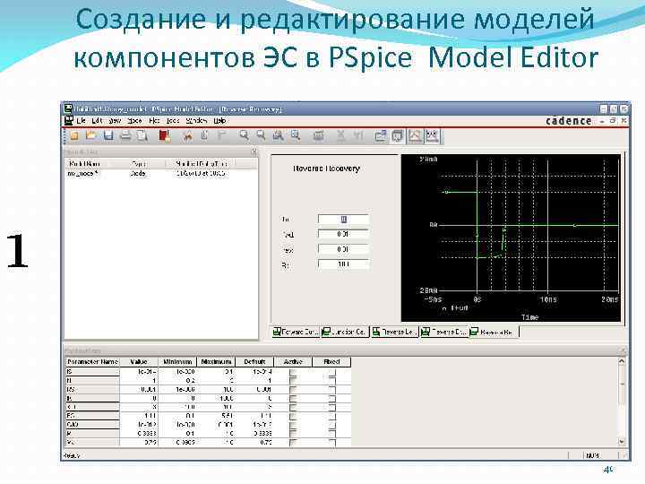Select the my_diode model row
The image size is (645, 484).
coord(161,174)
